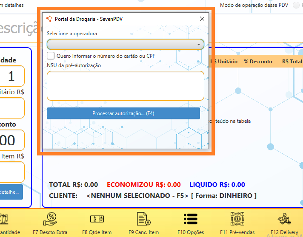Select the 'Modo de operação desse PDV' radio button
The height and width of the screenshot is (237, 303).
[296, 5]
